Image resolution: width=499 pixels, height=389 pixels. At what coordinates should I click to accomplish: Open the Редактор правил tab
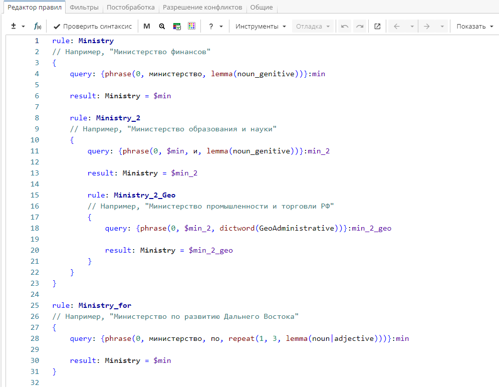coord(35,8)
